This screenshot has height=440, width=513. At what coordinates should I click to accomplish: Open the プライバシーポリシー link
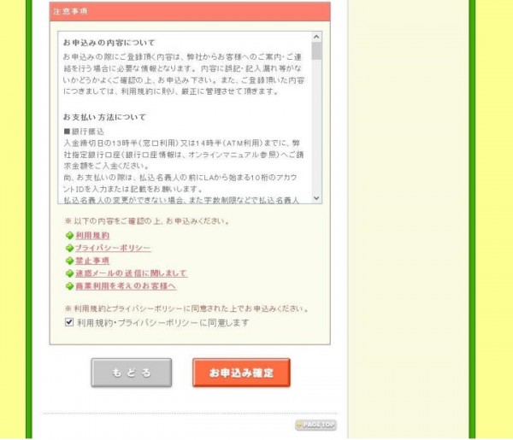[x=113, y=248]
